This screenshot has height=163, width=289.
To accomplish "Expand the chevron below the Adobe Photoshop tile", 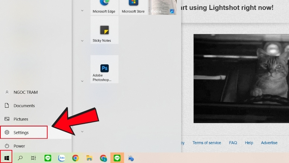I will coord(82,81).
